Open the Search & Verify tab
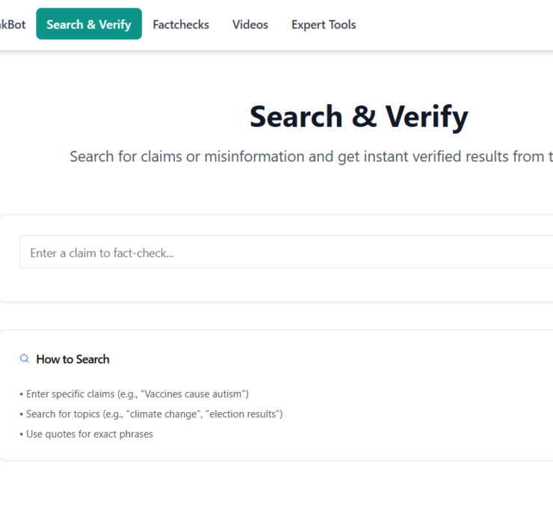The height and width of the screenshot is (531, 553). pyautogui.click(x=89, y=25)
